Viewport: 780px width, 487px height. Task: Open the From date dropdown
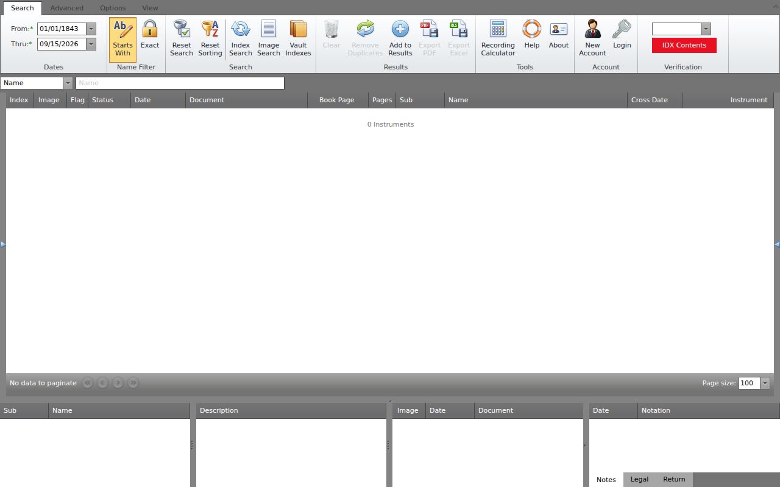click(x=91, y=29)
